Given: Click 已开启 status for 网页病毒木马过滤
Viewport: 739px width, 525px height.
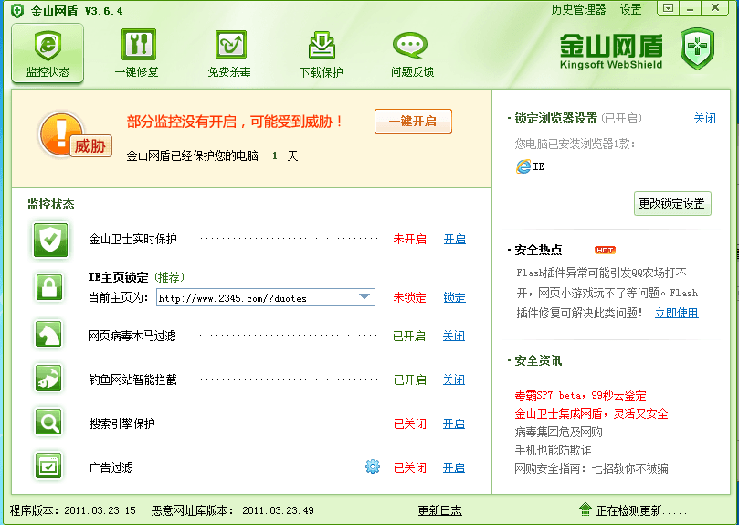Looking at the screenshot, I should [409, 336].
